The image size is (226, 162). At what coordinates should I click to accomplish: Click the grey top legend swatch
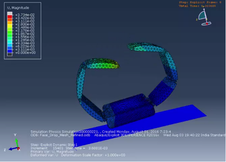tap(10, 13)
